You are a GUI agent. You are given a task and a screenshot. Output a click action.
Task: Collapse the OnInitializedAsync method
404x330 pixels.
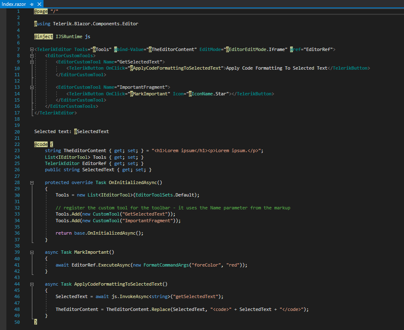point(32,183)
